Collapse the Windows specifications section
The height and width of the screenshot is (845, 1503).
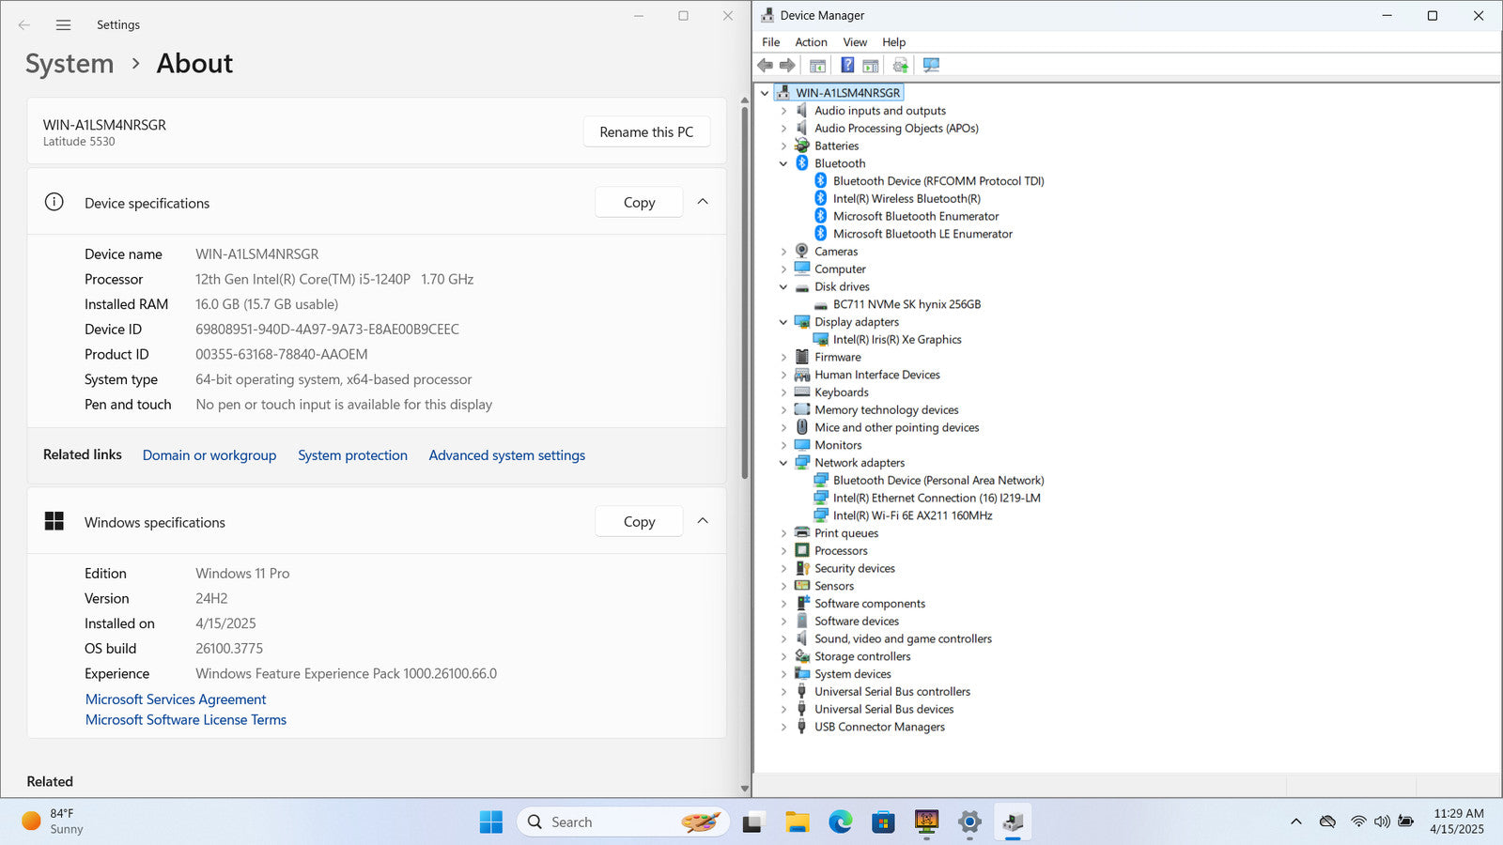[x=703, y=521]
